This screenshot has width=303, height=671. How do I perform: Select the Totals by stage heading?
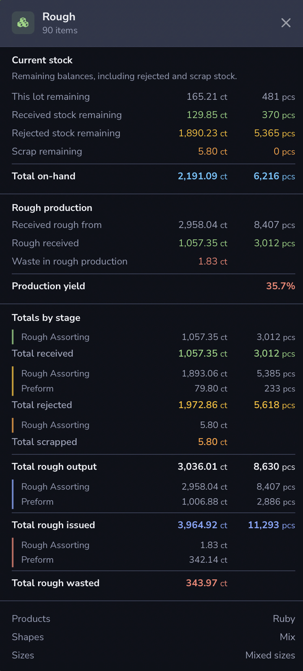[46, 318]
